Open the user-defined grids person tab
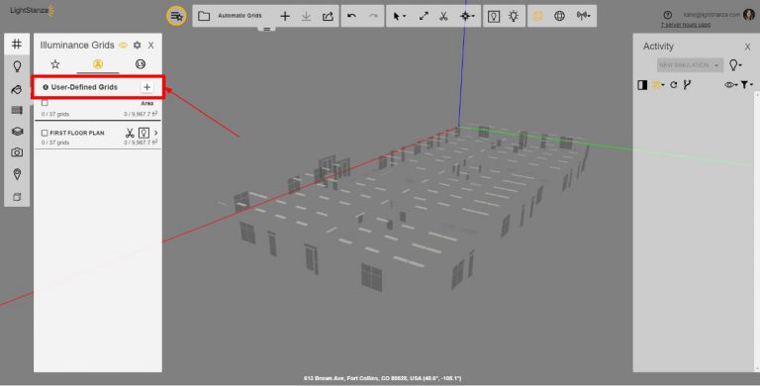Image resolution: width=760 pixels, height=386 pixels. click(98, 64)
